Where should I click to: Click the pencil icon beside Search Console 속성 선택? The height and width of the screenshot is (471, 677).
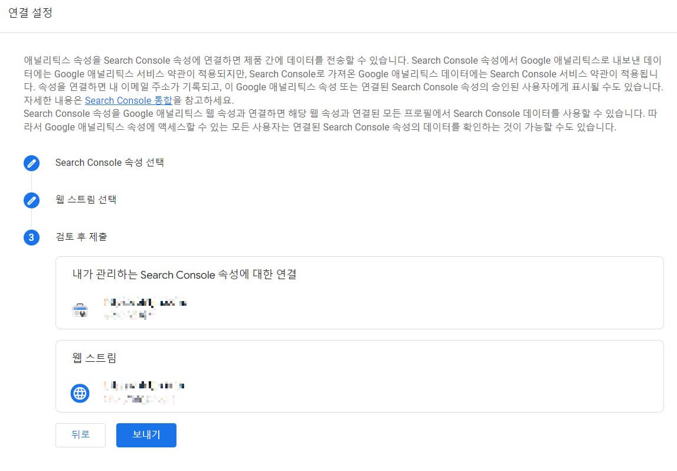click(31, 163)
